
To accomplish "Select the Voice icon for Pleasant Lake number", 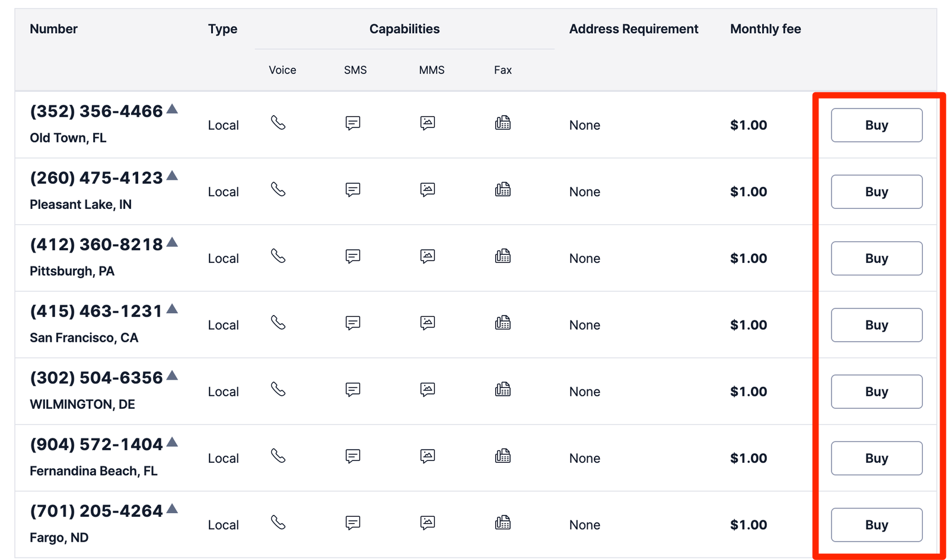I will [279, 190].
